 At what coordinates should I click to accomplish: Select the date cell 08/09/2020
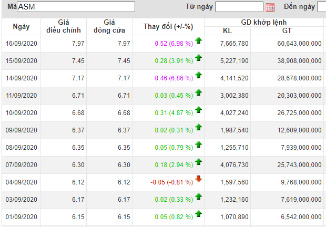click(x=22, y=148)
